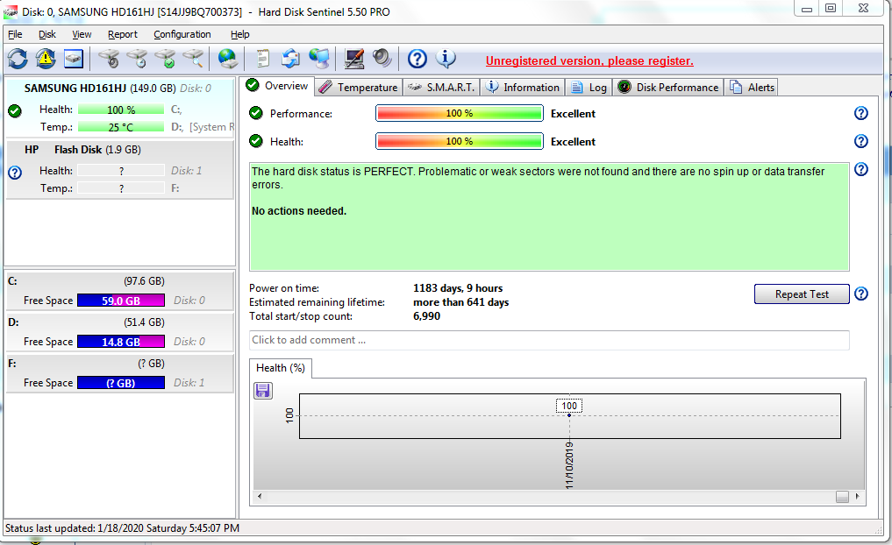Click the health graph scrollbar thumb
This screenshot has width=892, height=545.
coord(843,496)
